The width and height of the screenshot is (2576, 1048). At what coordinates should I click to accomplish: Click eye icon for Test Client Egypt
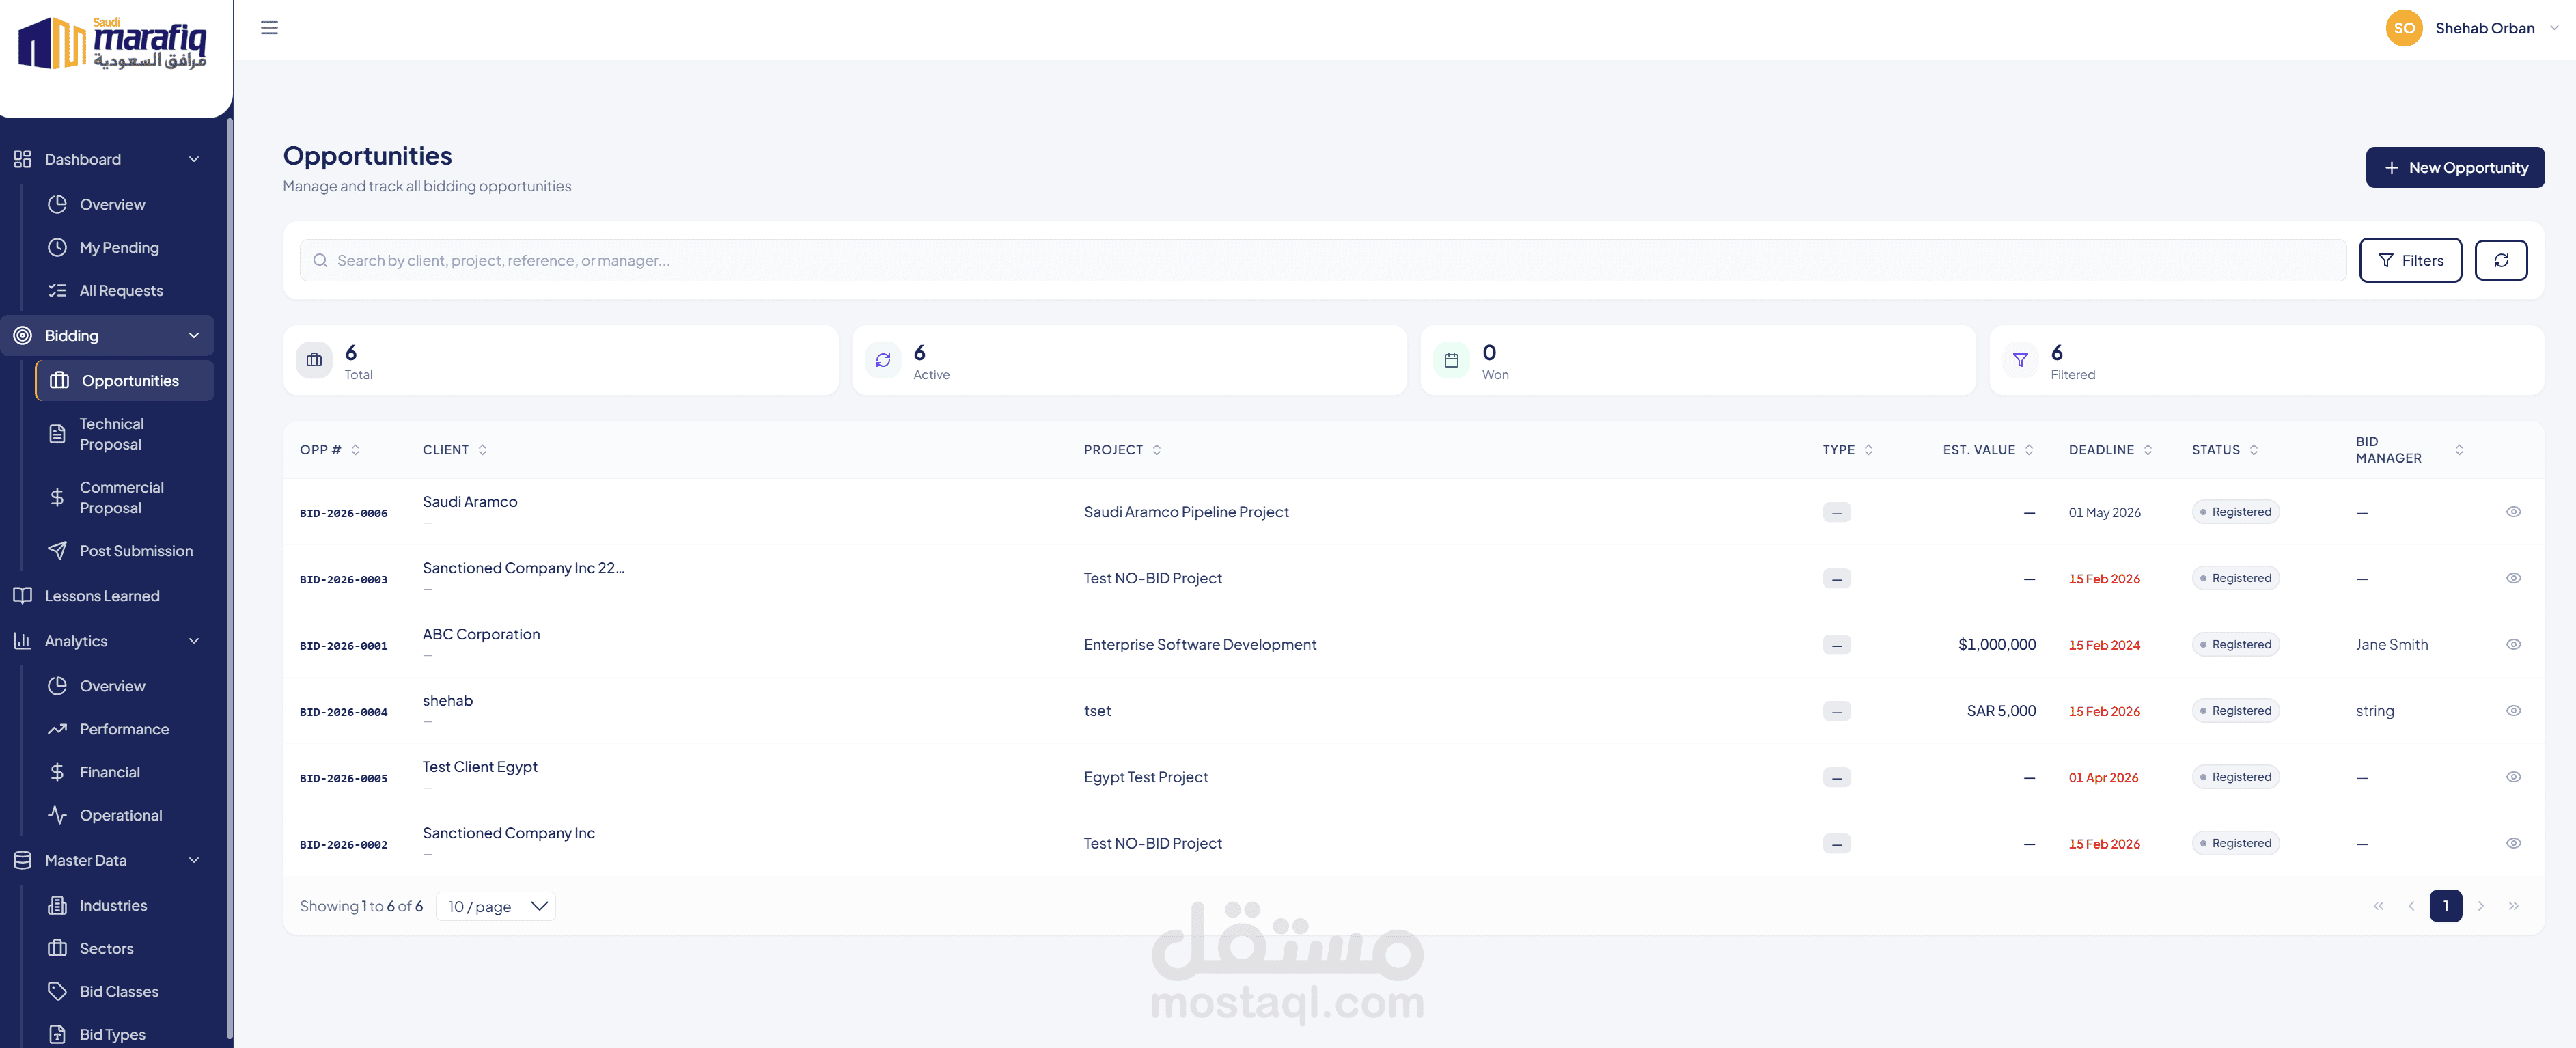[x=2513, y=777]
